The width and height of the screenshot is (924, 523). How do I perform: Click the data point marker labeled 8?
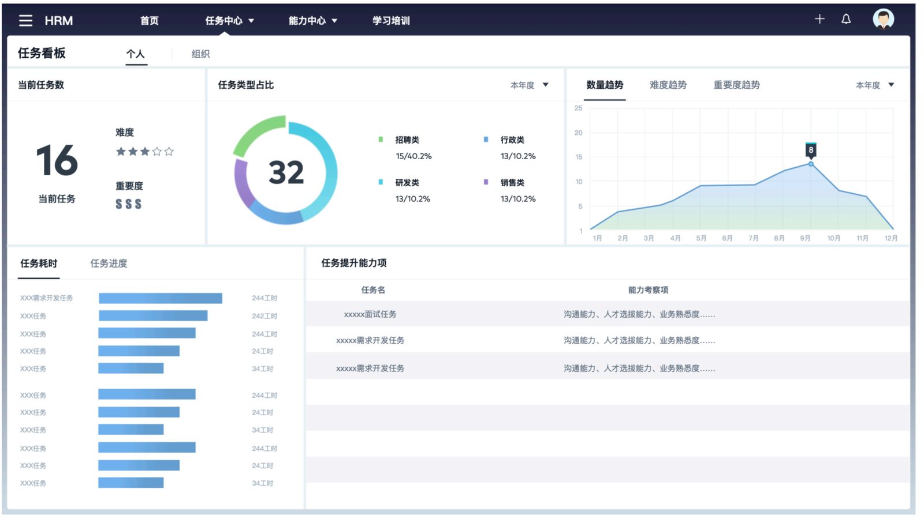(x=811, y=150)
